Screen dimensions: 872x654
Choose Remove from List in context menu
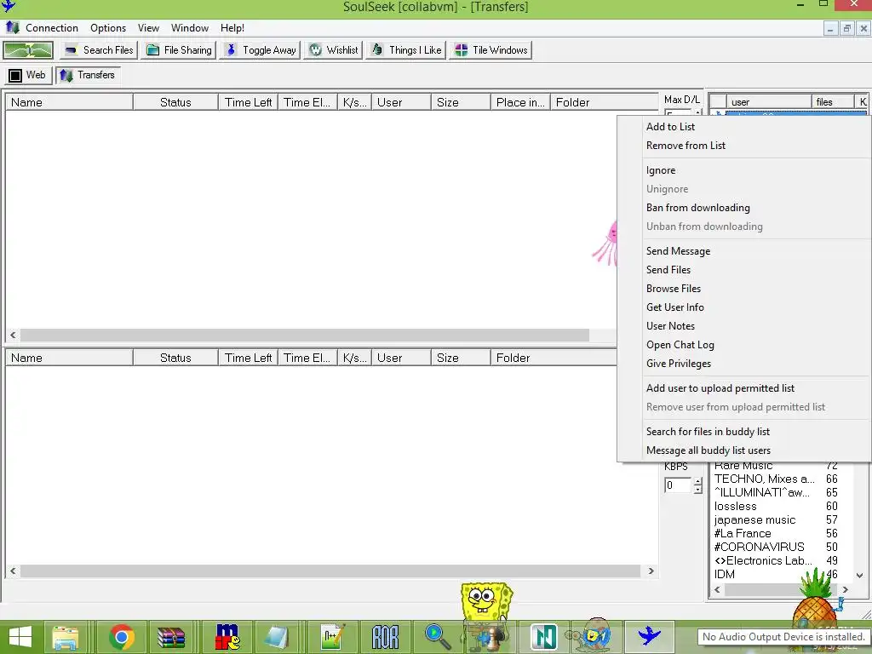[744, 146]
